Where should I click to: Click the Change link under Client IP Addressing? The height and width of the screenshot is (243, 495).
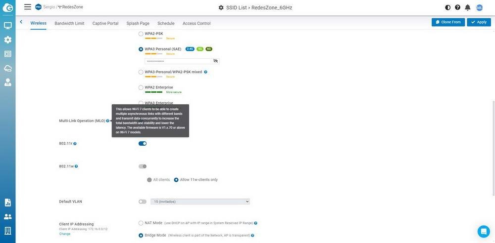(x=65, y=234)
